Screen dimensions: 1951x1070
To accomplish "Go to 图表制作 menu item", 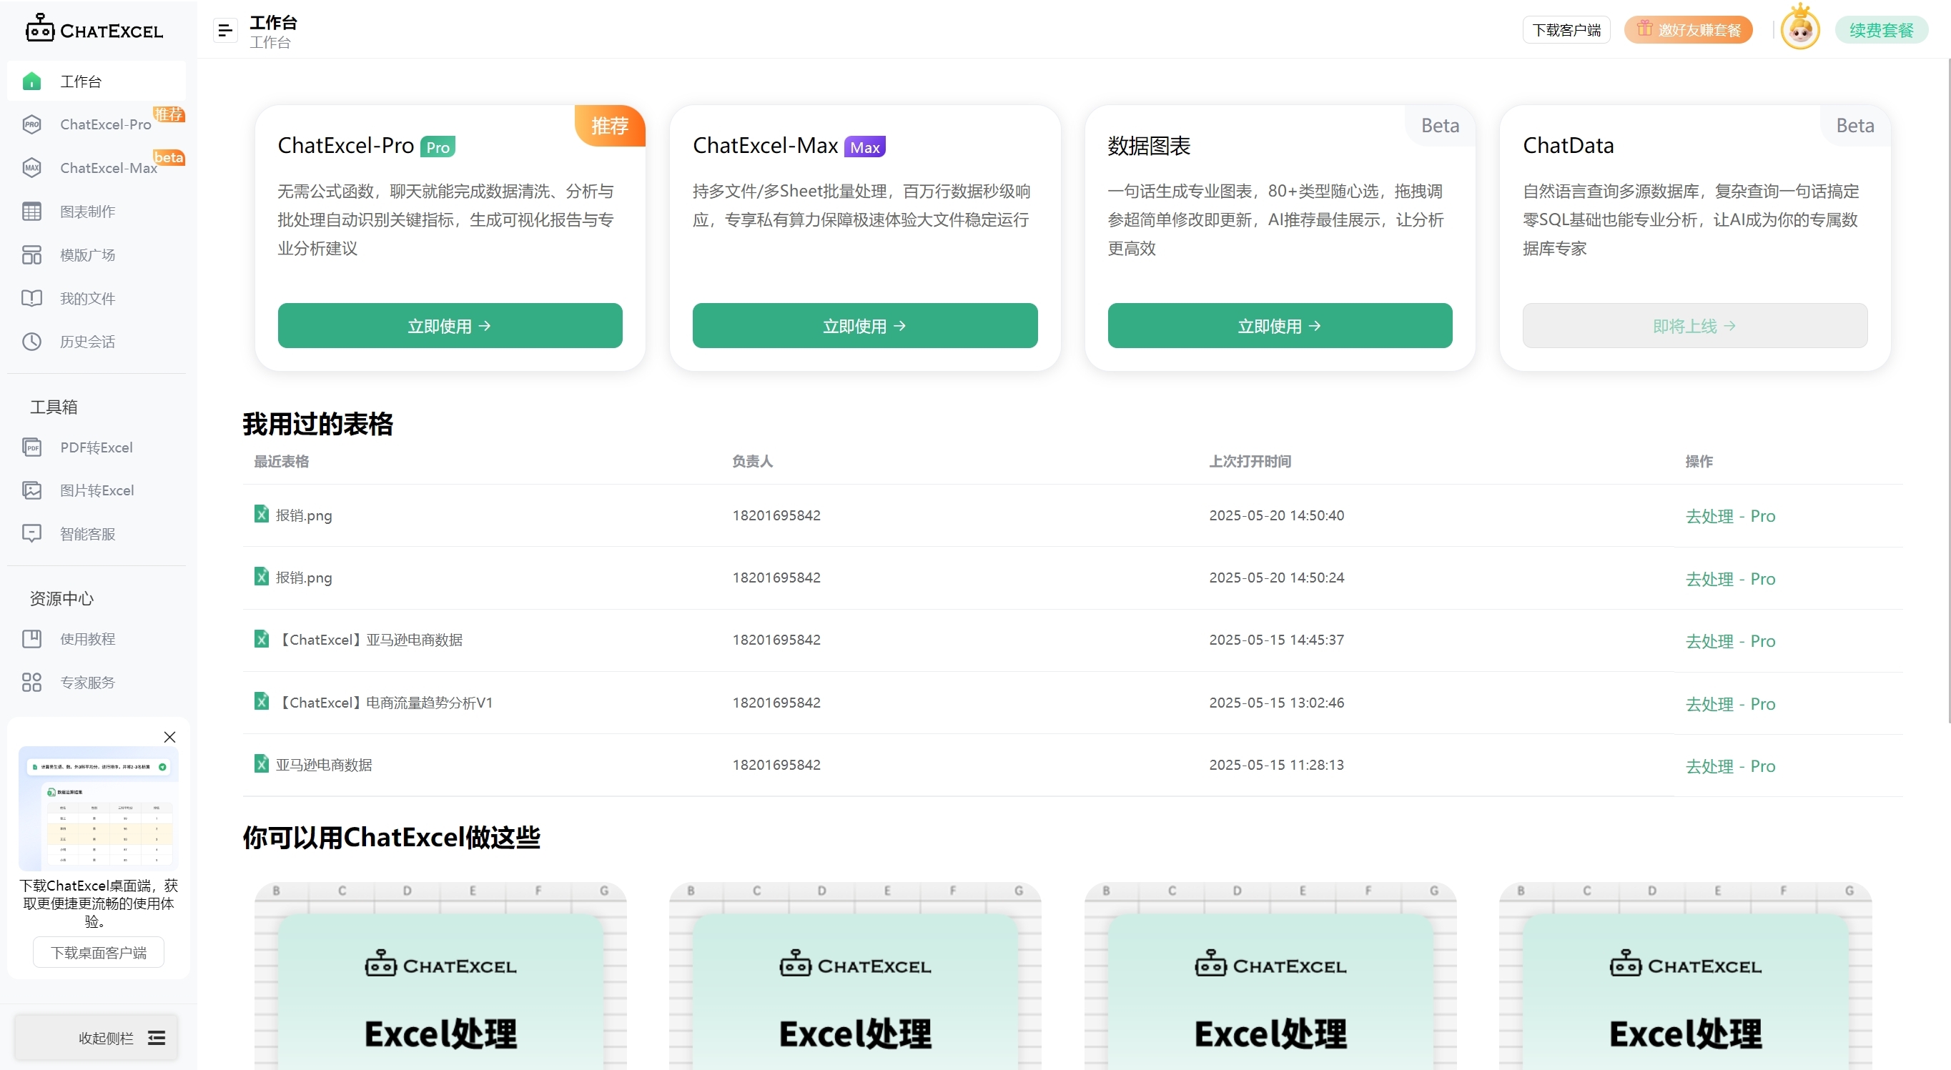I will click(97, 212).
